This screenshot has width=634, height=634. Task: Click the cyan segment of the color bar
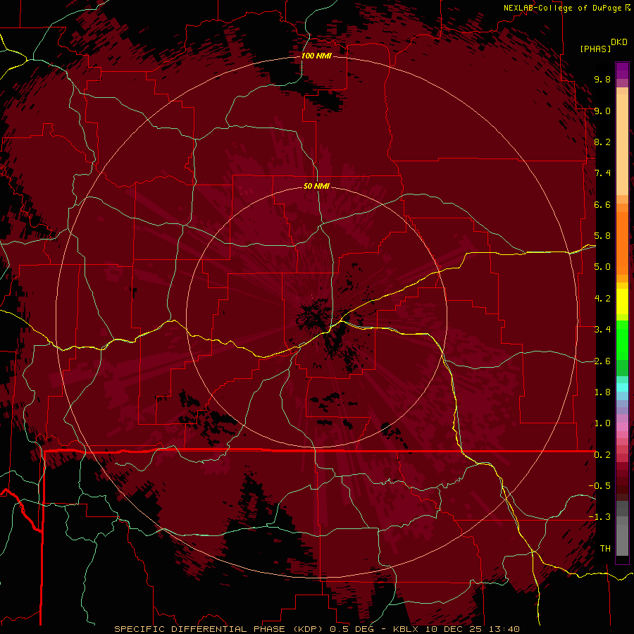tap(622, 387)
